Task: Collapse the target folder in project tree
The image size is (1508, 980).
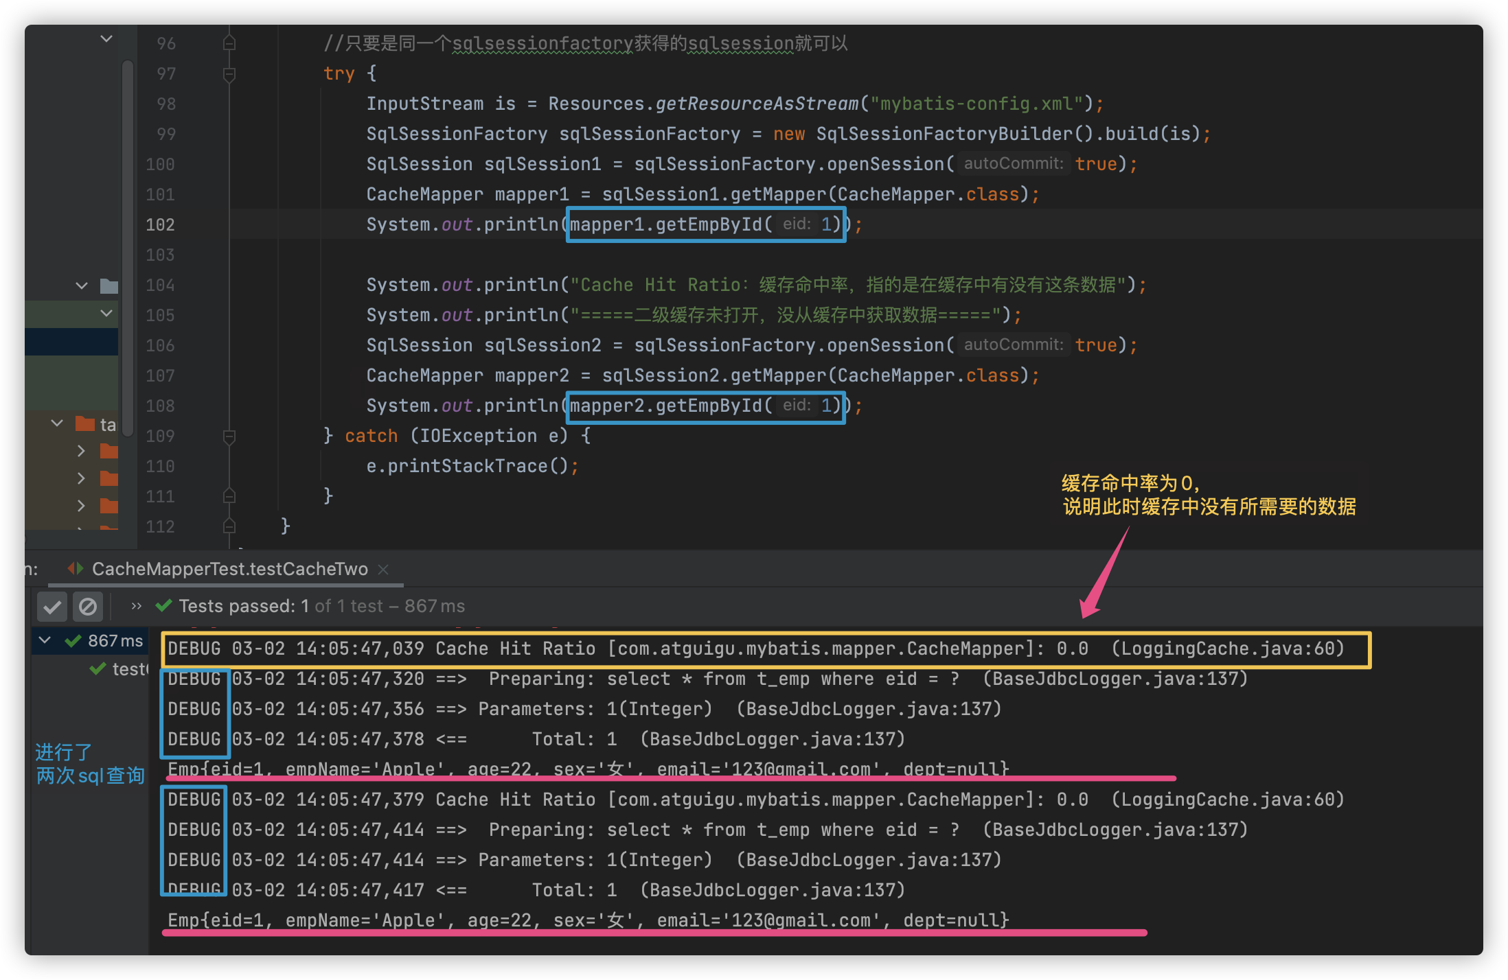Action: pos(58,423)
